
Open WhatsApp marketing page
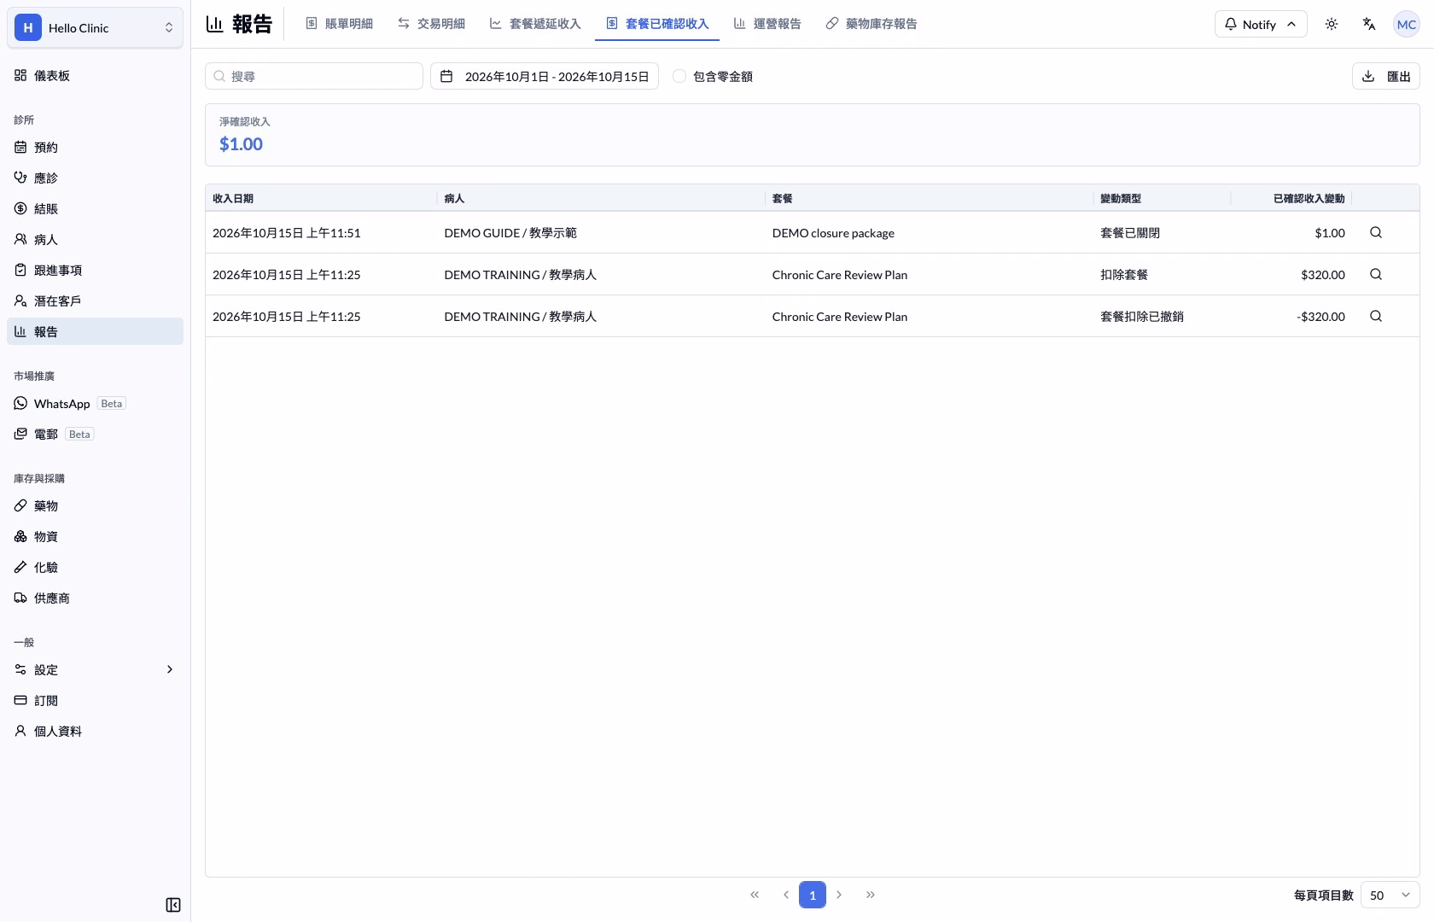point(95,403)
